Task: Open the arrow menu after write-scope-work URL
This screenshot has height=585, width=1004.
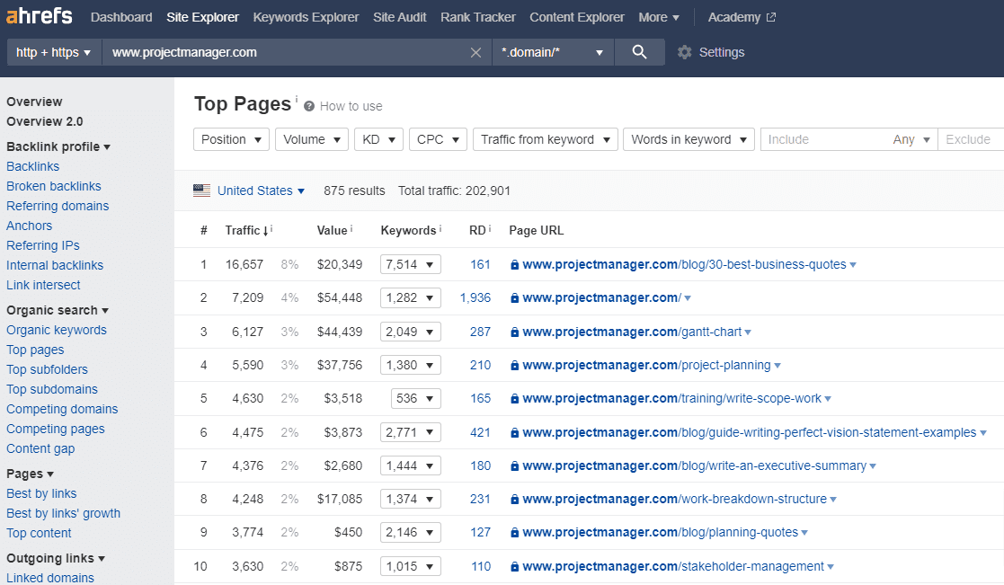Action: 828,399
